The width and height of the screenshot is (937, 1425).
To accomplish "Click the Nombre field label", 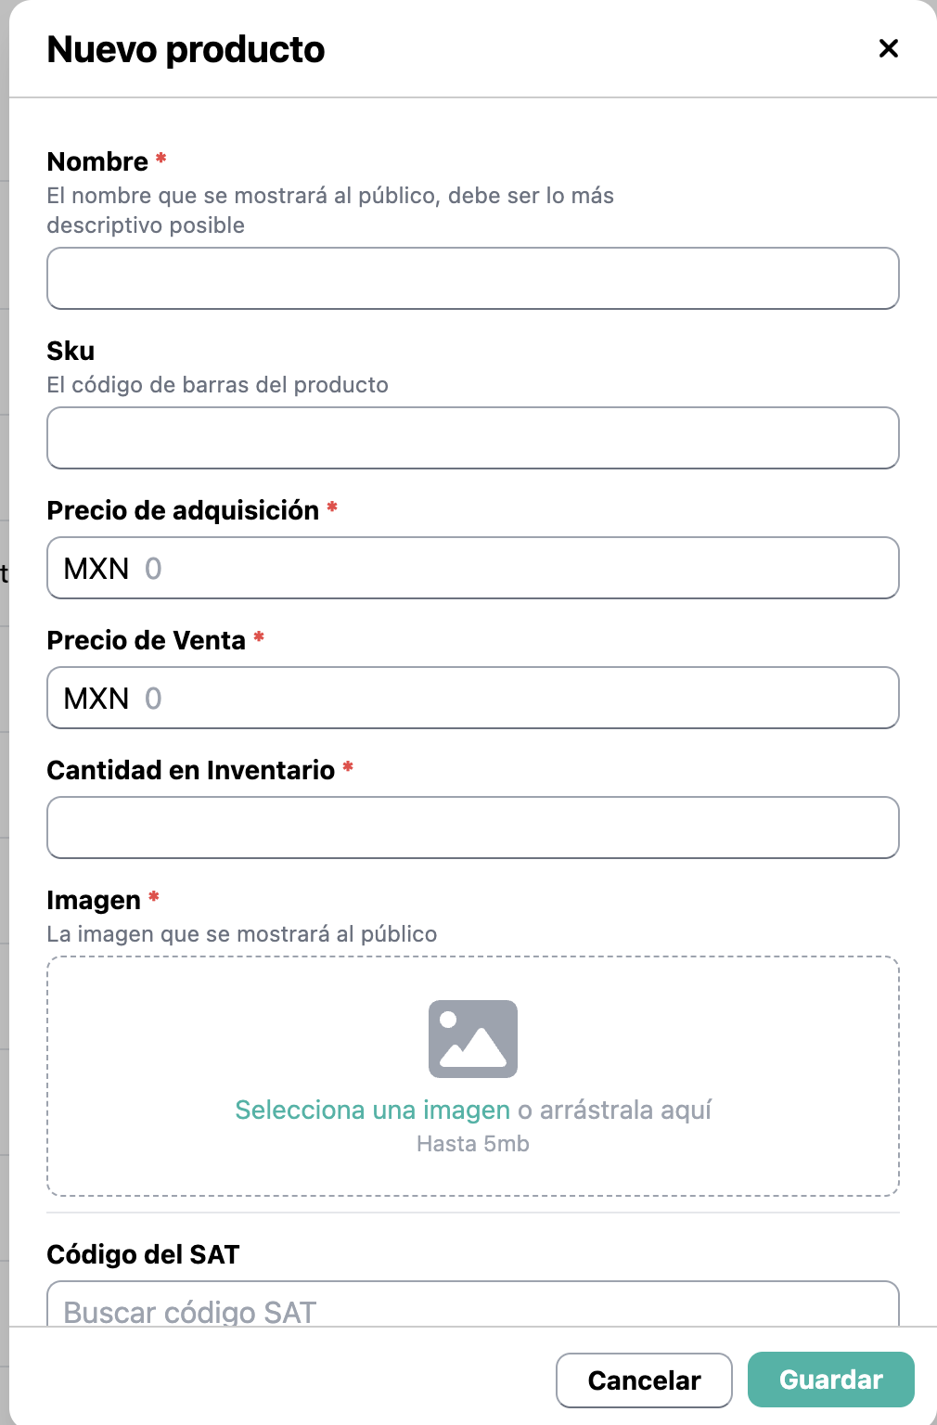I will (97, 161).
